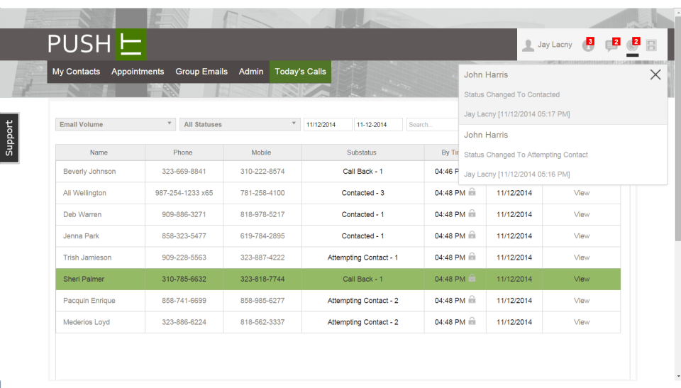Click mobile number 310-222-8574
The width and height of the screenshot is (681, 388).
262,171
